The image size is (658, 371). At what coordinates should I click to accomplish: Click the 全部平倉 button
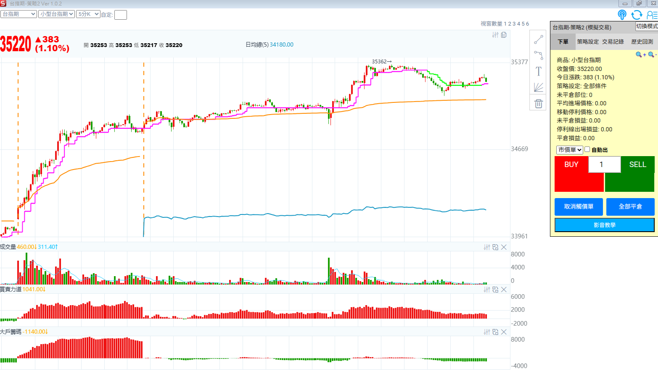click(x=630, y=206)
